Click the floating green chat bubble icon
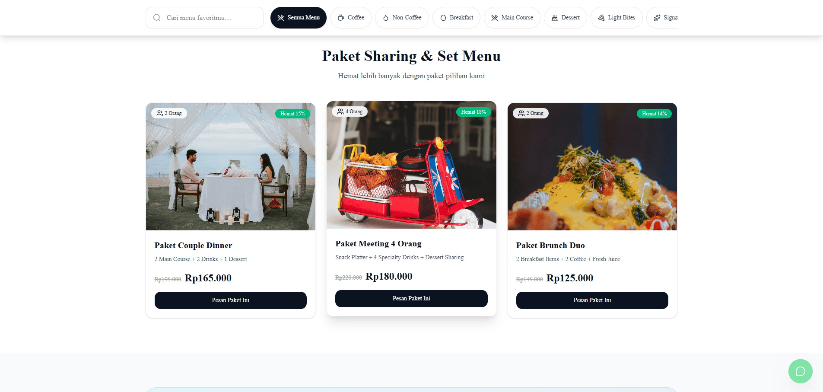The width and height of the screenshot is (823, 392). click(800, 371)
